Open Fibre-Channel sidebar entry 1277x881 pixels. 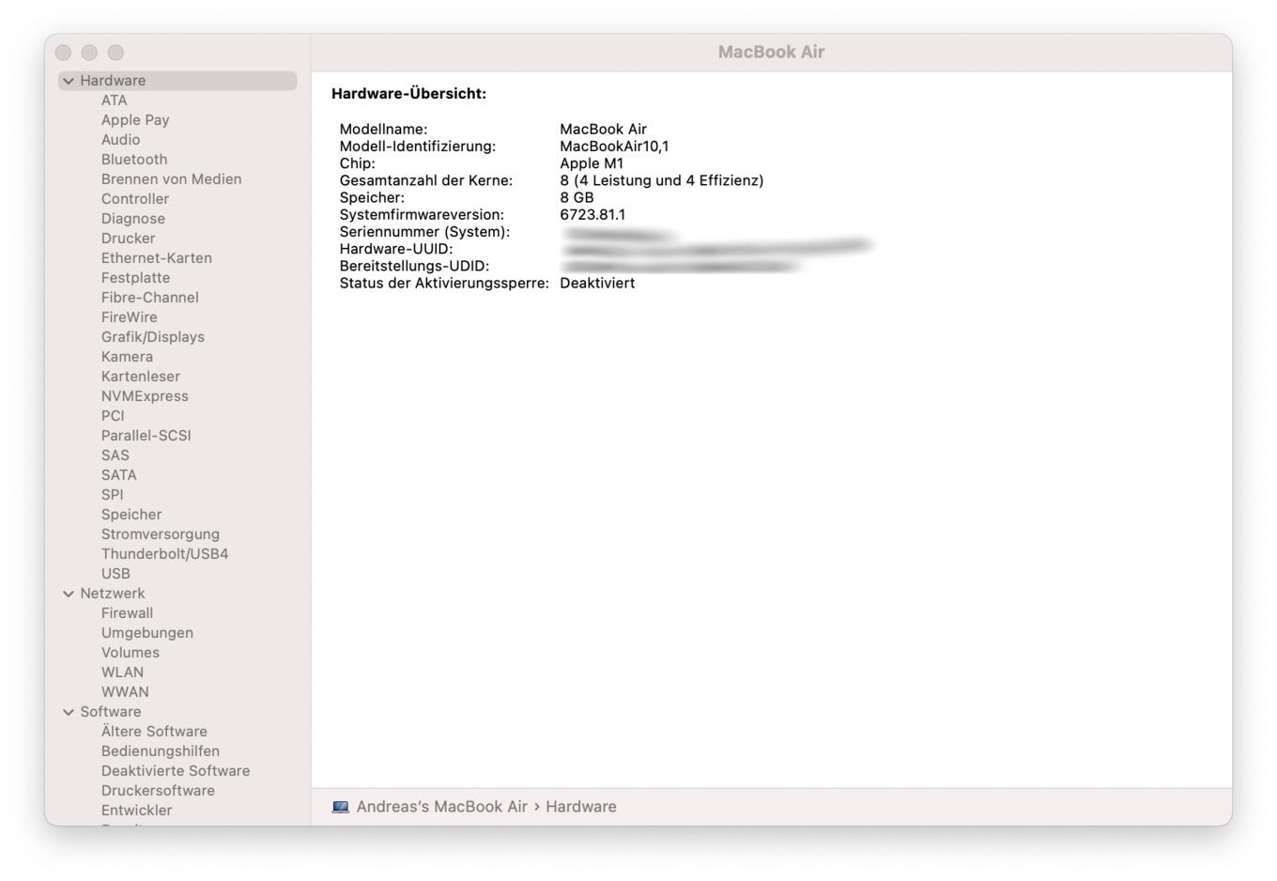(x=150, y=298)
